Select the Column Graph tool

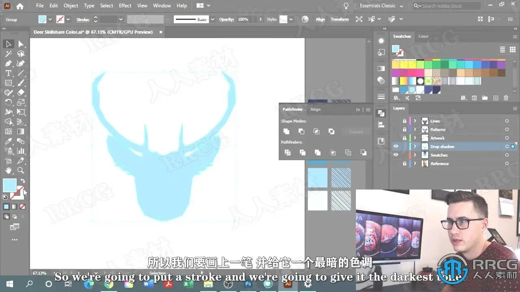click(x=21, y=151)
